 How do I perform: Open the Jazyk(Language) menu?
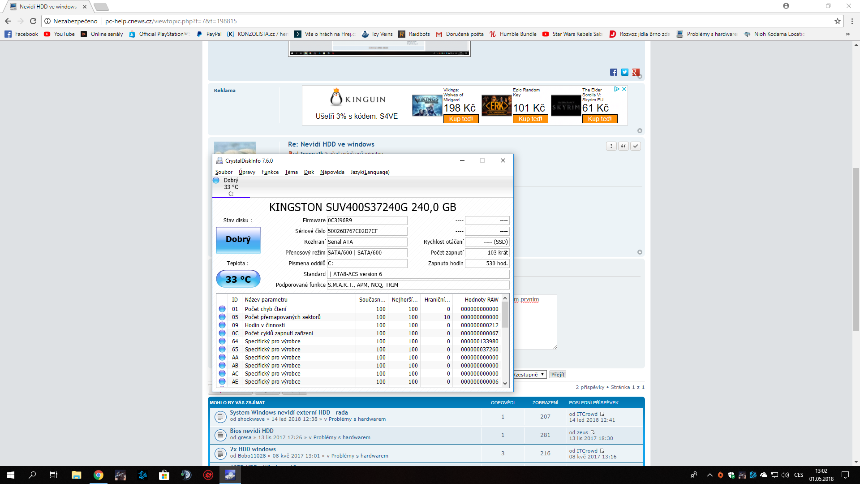coord(370,172)
